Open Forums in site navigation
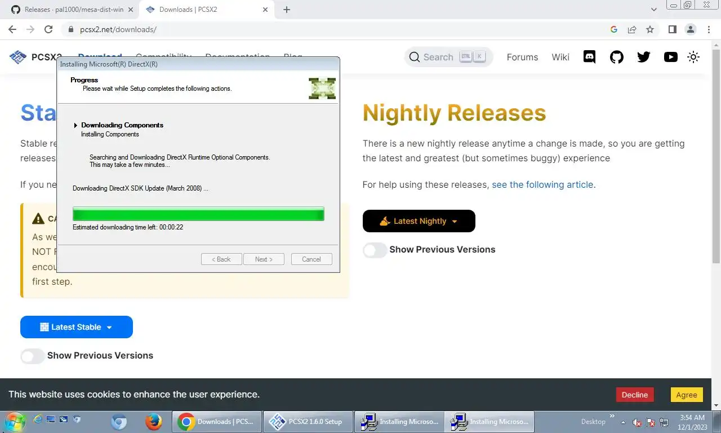The width and height of the screenshot is (721, 433). coord(522,57)
